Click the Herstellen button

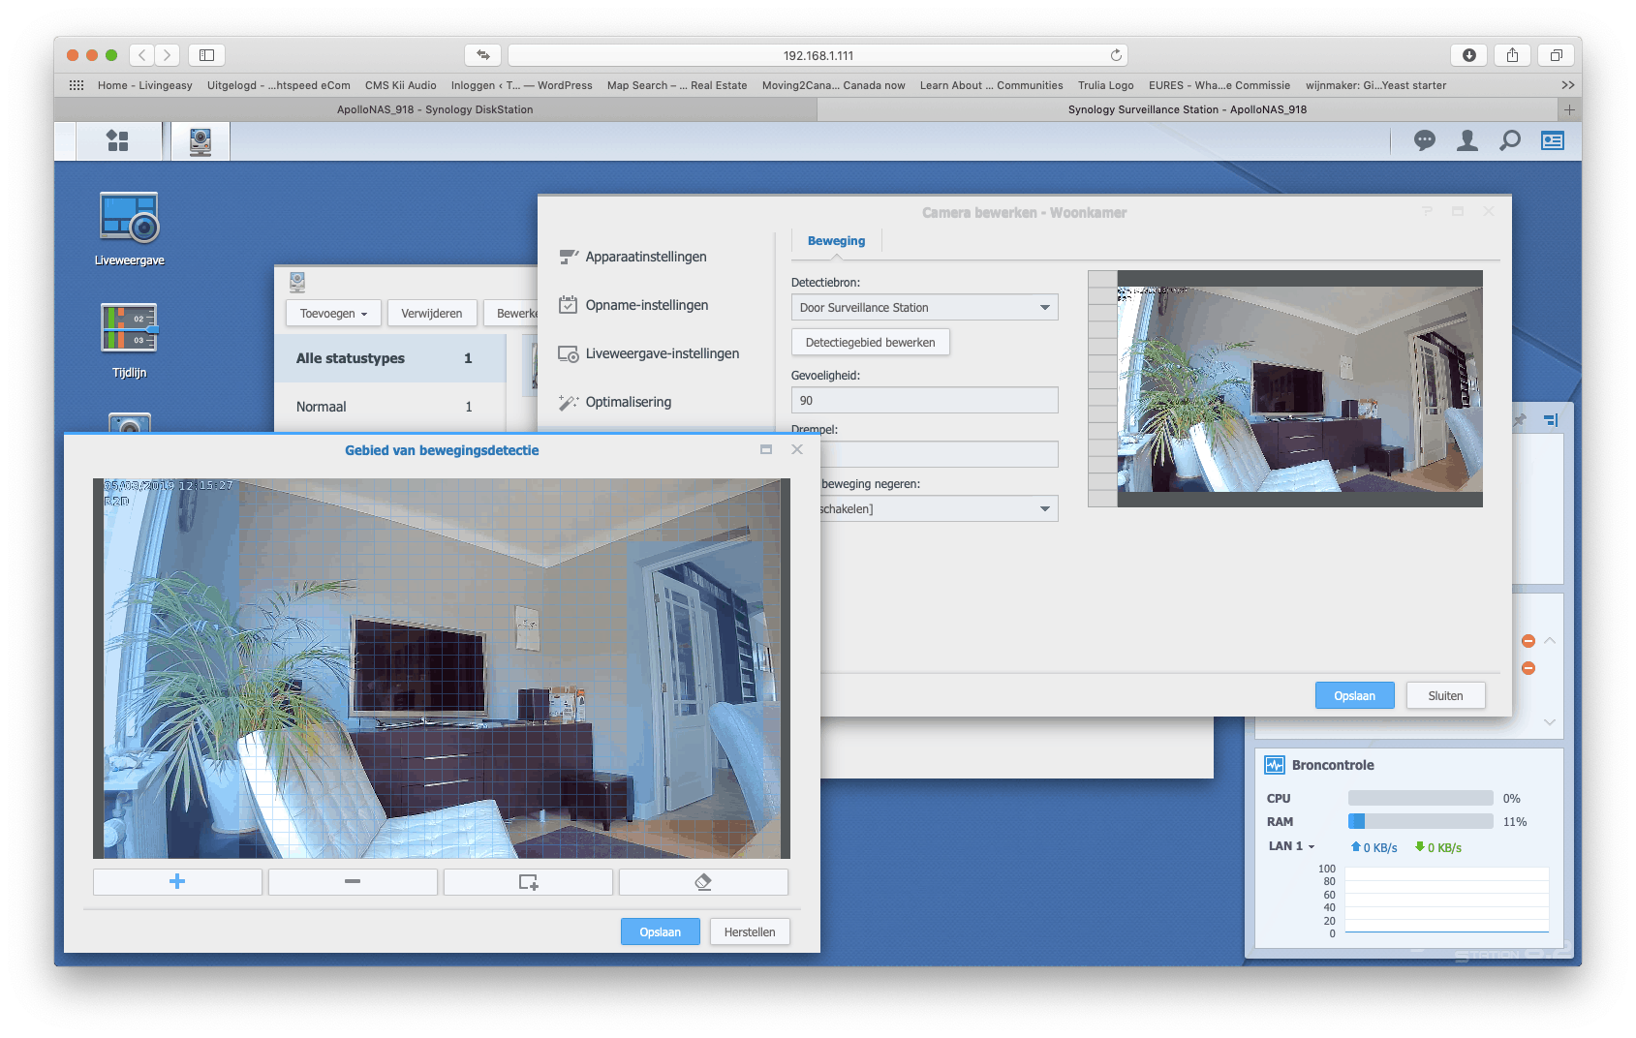pyautogui.click(x=749, y=932)
